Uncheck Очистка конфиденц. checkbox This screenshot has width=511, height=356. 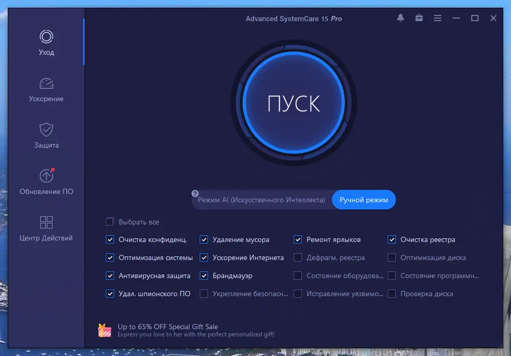pos(110,240)
